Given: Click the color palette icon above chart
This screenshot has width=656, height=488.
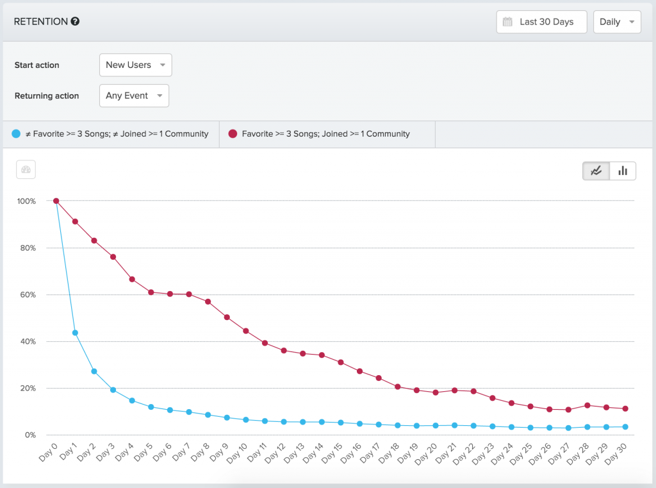Looking at the screenshot, I should click(26, 170).
